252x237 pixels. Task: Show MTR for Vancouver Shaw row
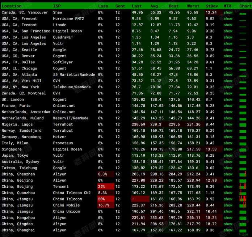(228, 12)
